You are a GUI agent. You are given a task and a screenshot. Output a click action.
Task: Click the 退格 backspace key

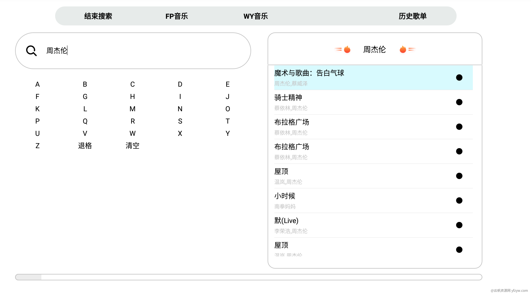pos(85,146)
